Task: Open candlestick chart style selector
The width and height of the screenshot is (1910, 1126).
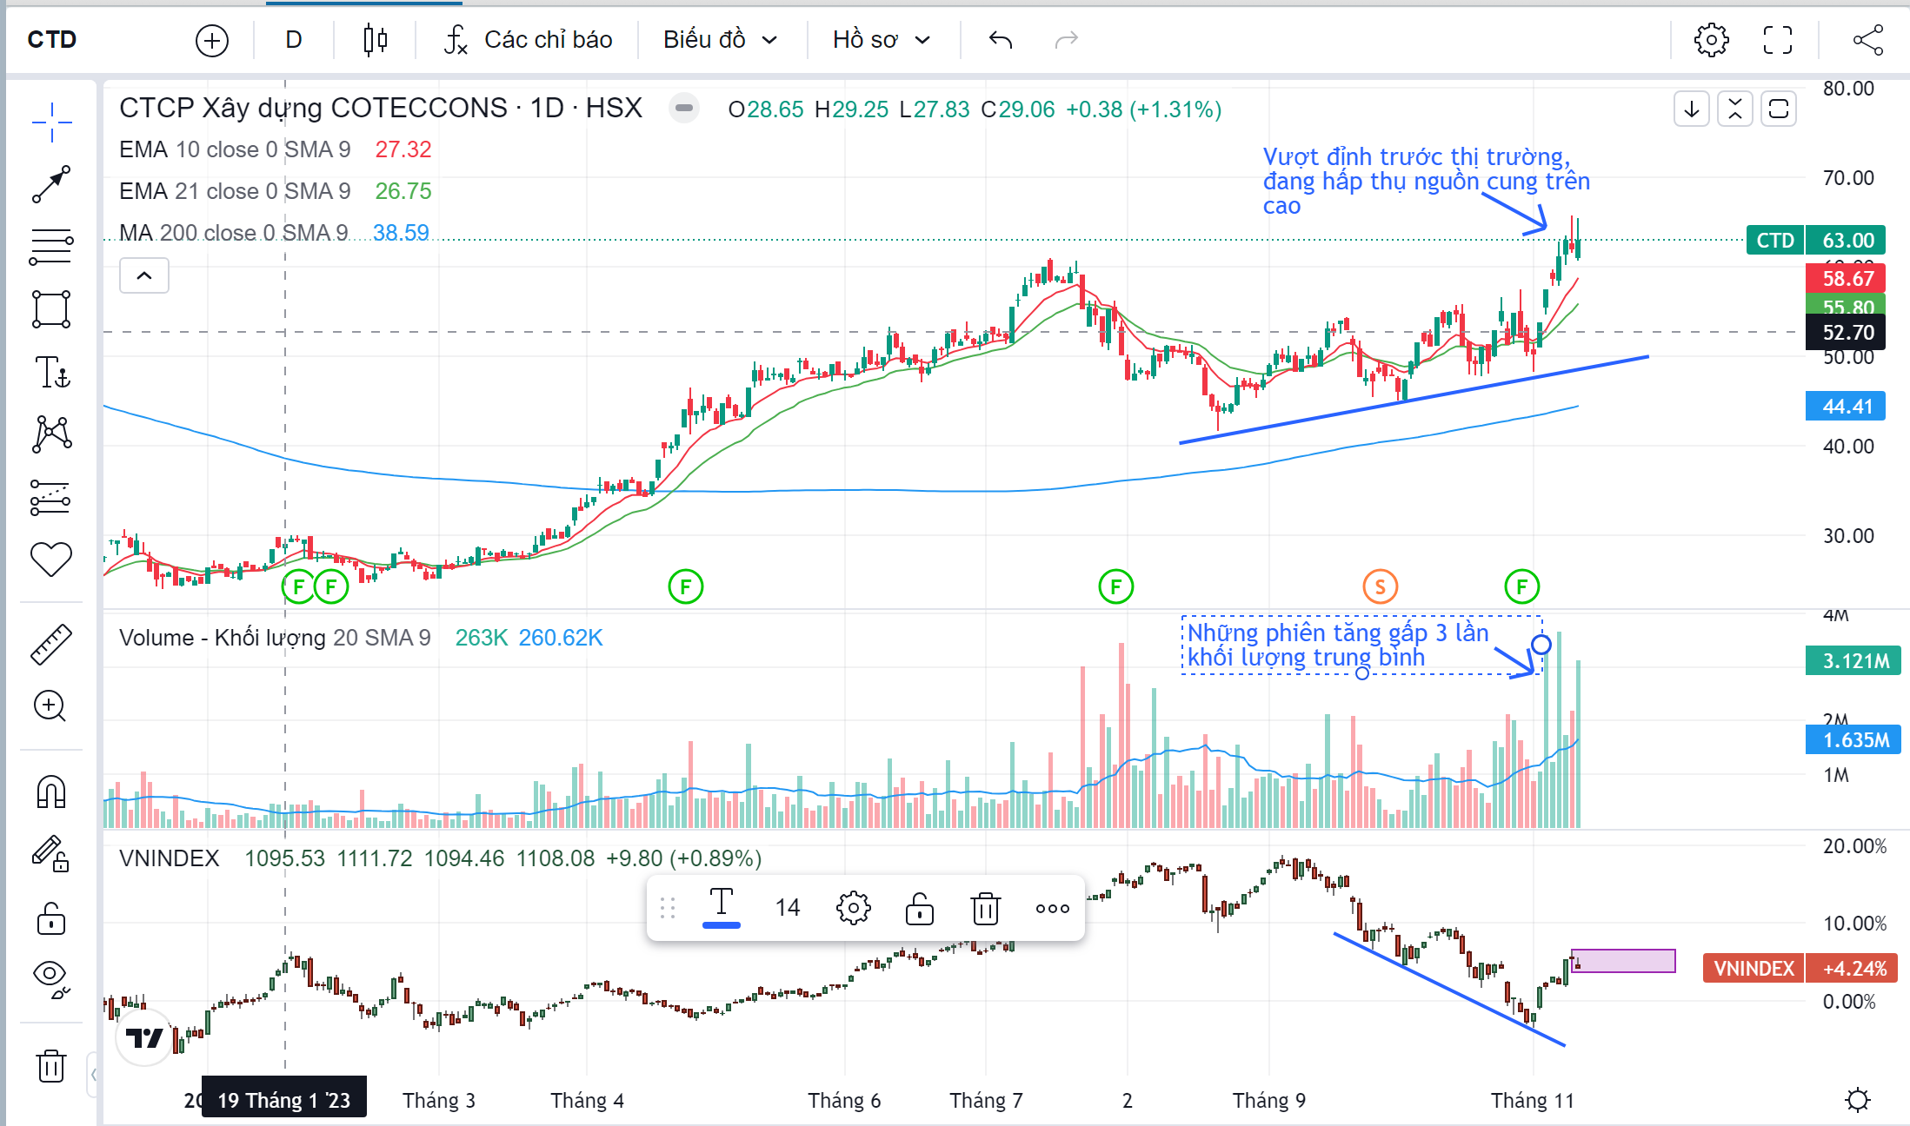Action: 375,40
